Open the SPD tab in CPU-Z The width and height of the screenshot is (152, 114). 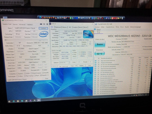[x=70, y=27]
